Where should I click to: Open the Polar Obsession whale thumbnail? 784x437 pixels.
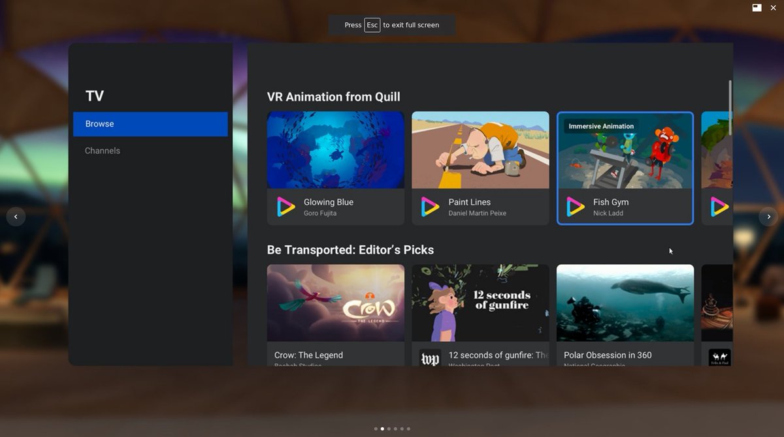coord(625,303)
